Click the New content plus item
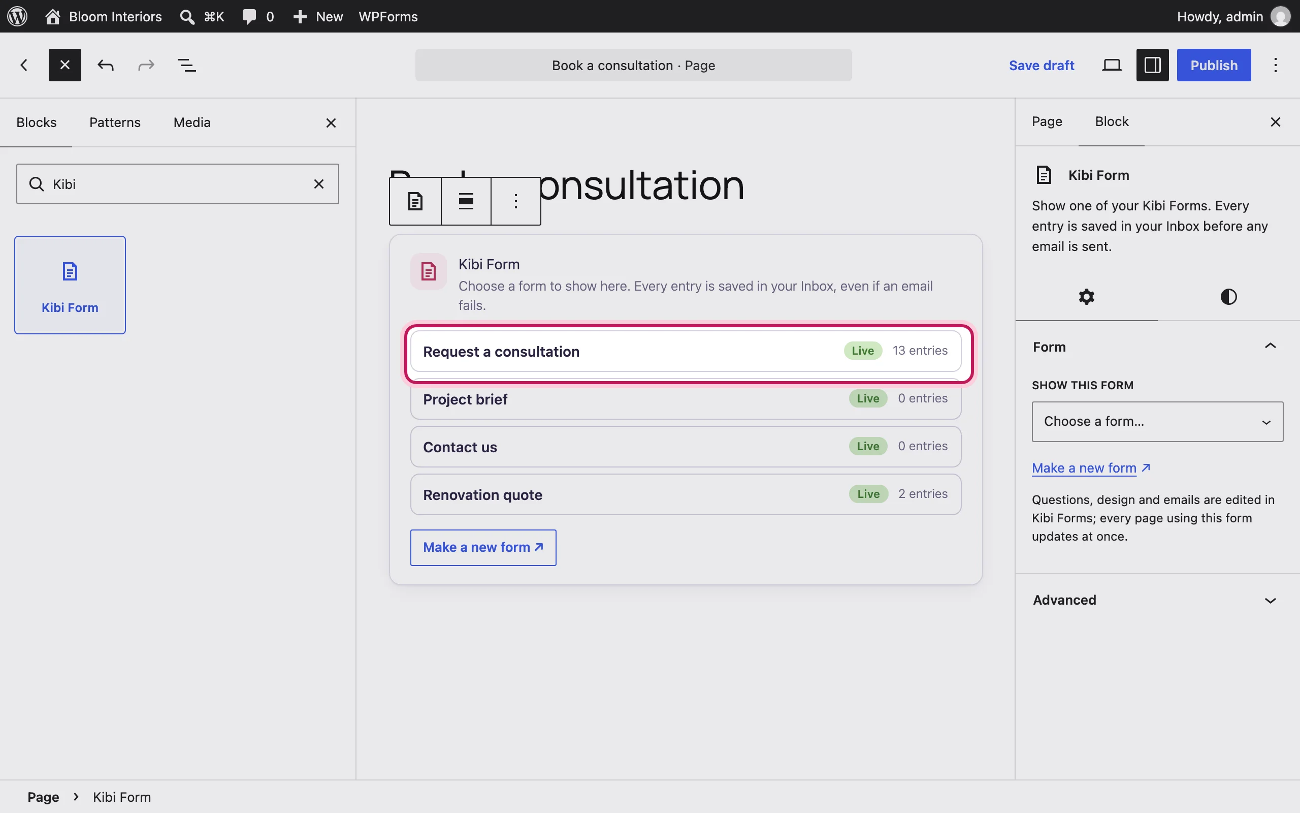The height and width of the screenshot is (813, 1300). click(x=317, y=16)
